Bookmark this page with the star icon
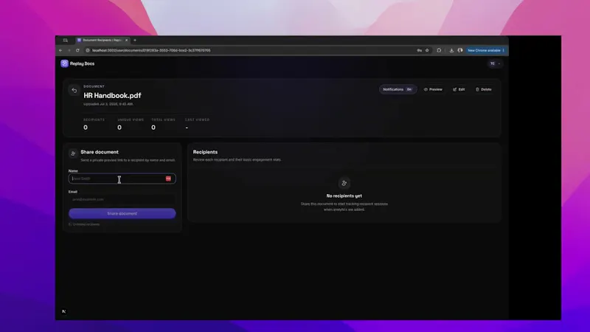 (427, 50)
